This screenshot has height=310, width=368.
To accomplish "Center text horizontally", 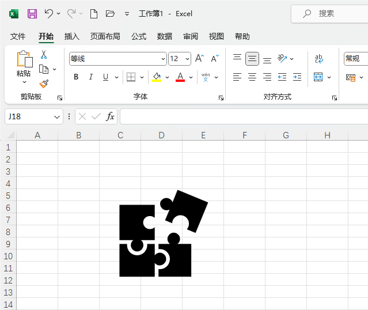I will point(252,77).
